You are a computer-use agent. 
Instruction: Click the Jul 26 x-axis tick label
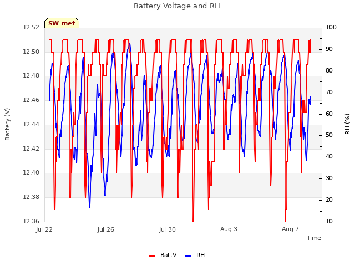click(106, 229)
